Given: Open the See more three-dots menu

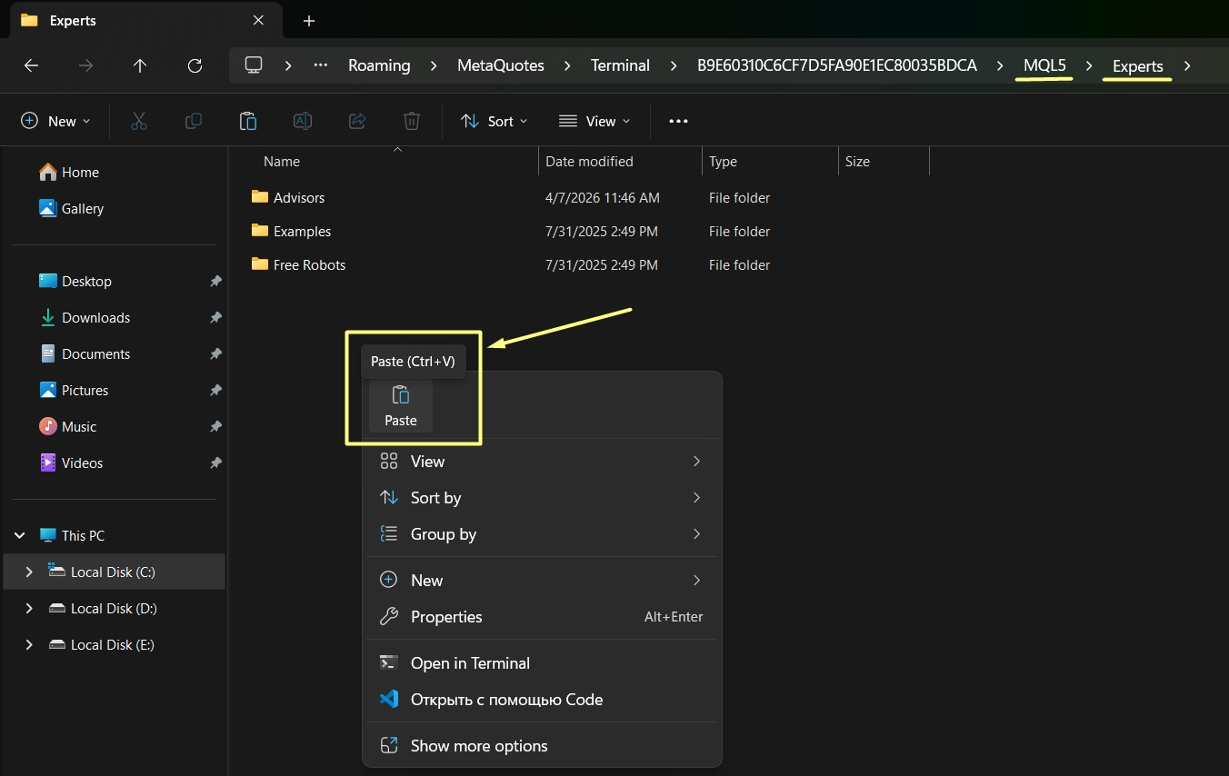Looking at the screenshot, I should [x=678, y=121].
